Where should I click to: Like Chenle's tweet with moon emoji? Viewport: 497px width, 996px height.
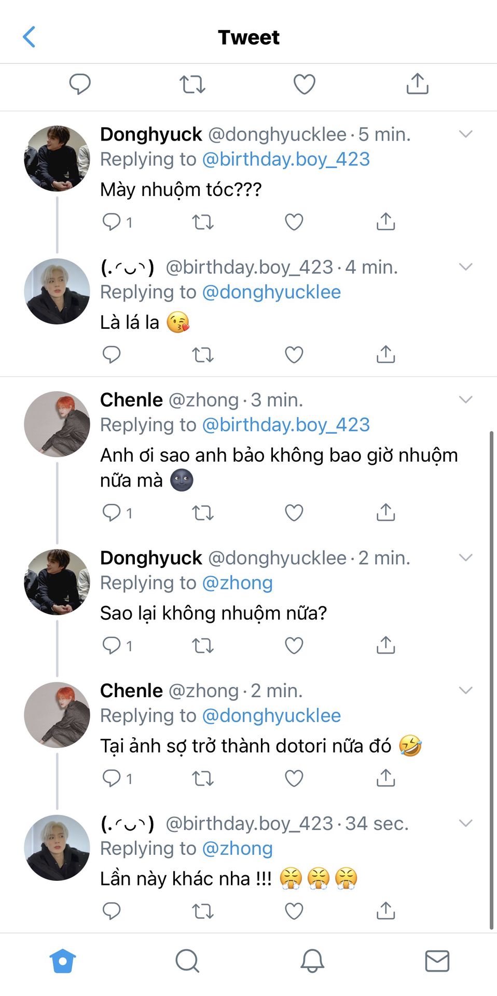294,513
